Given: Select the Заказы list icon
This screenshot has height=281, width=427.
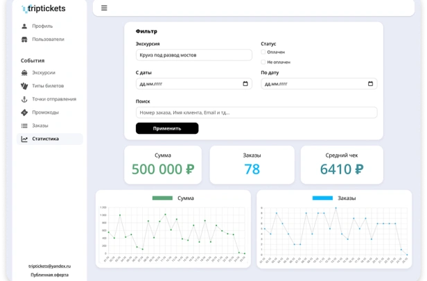Looking at the screenshot, I should click(24, 126).
